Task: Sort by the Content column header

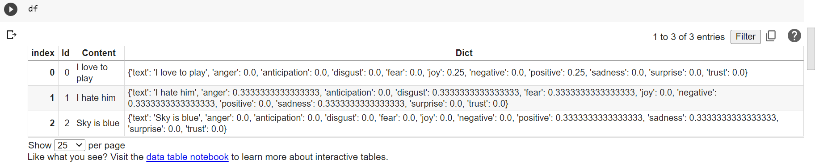Action: point(99,53)
